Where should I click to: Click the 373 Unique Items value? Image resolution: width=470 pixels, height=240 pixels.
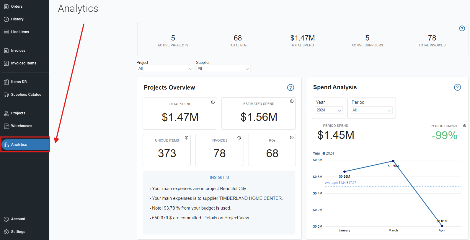(167, 153)
